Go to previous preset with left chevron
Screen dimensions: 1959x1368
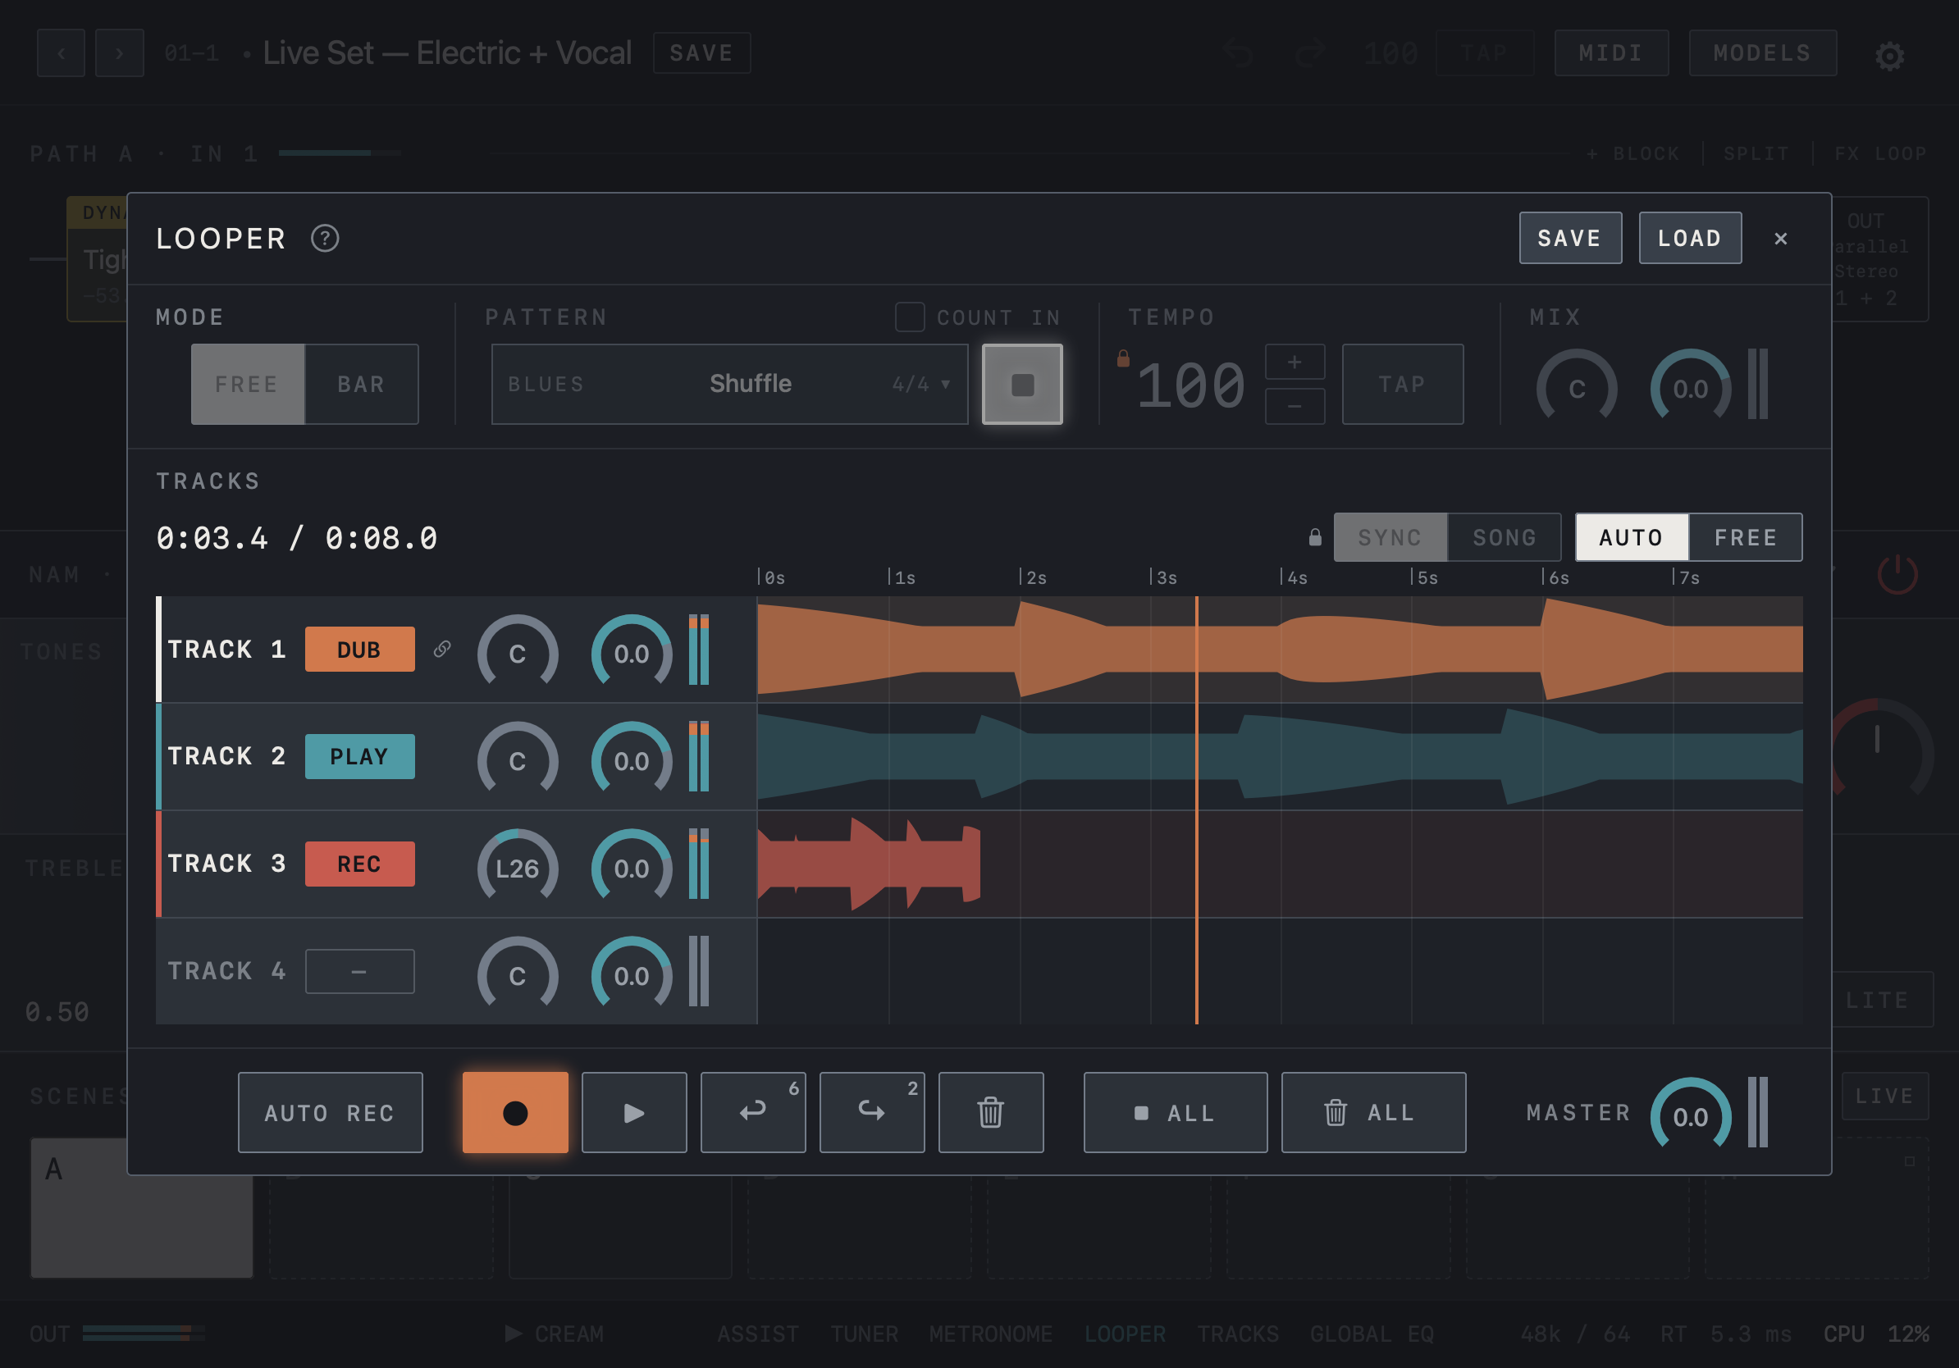pyautogui.click(x=62, y=52)
